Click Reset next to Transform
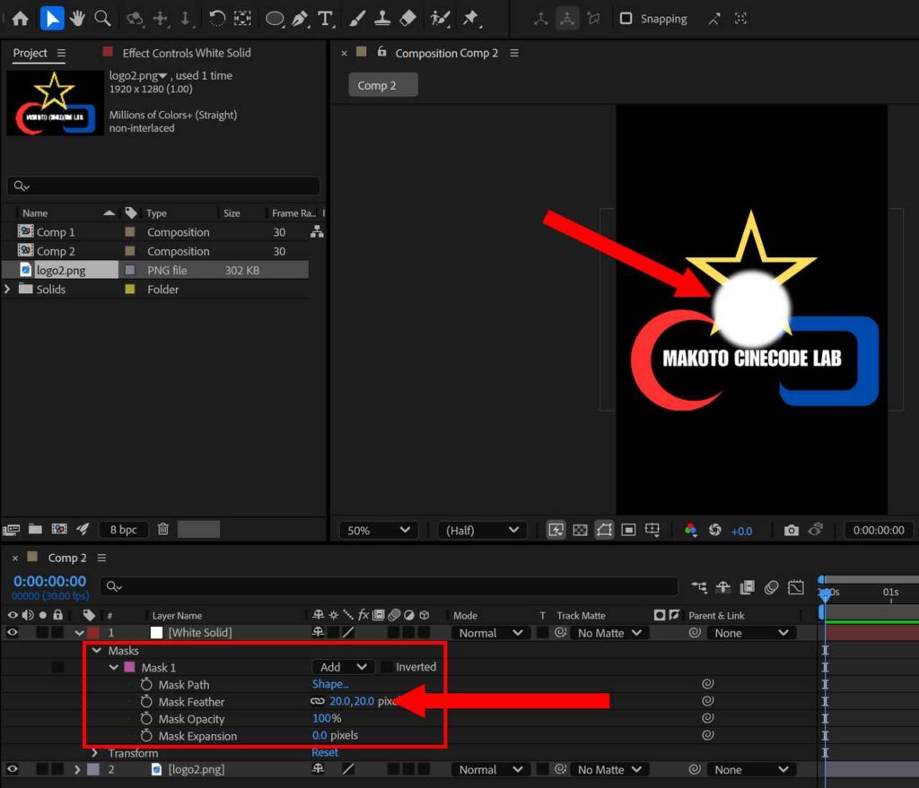919x788 pixels. click(325, 752)
